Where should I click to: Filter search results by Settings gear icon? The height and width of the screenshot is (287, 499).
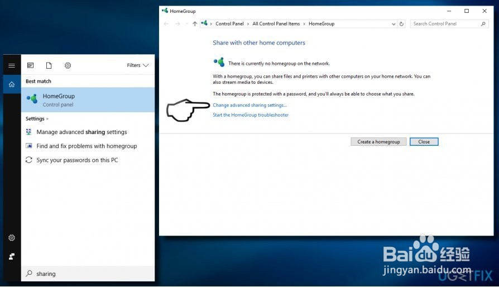(68, 65)
